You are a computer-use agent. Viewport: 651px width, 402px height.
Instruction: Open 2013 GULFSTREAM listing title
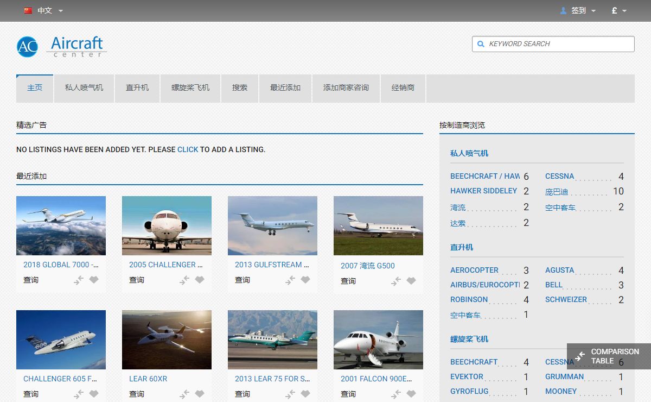[272, 265]
